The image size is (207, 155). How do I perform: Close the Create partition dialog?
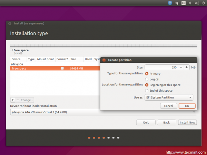(103, 60)
